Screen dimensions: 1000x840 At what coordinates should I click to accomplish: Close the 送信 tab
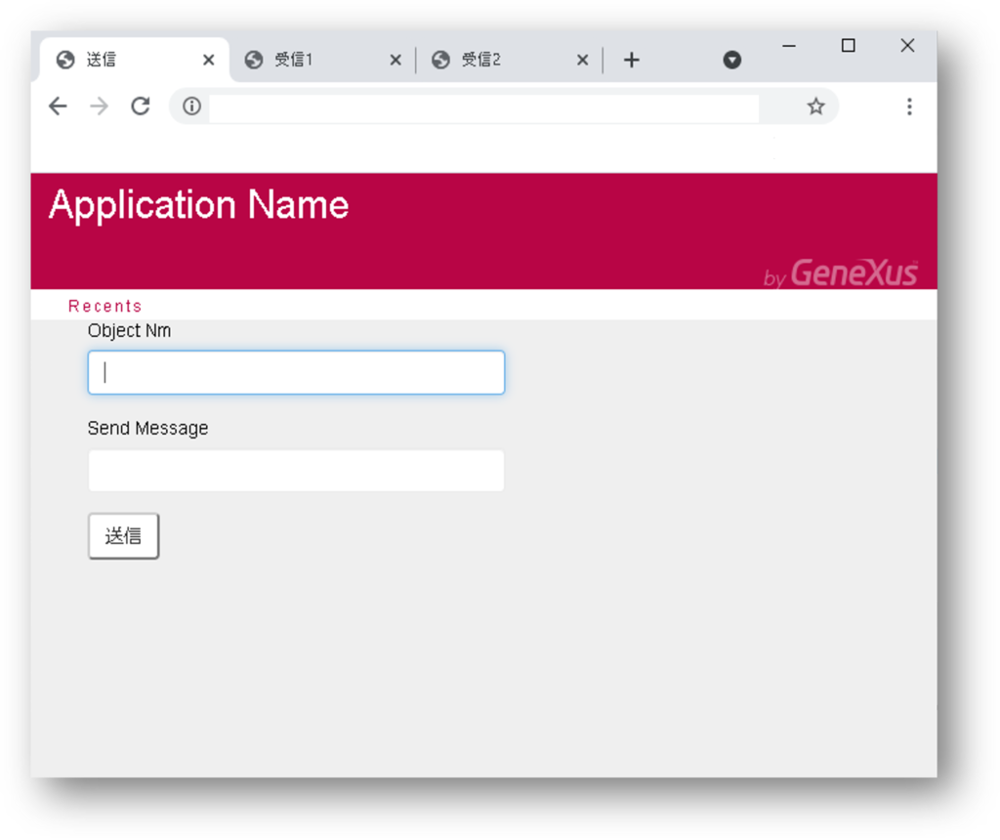point(209,60)
